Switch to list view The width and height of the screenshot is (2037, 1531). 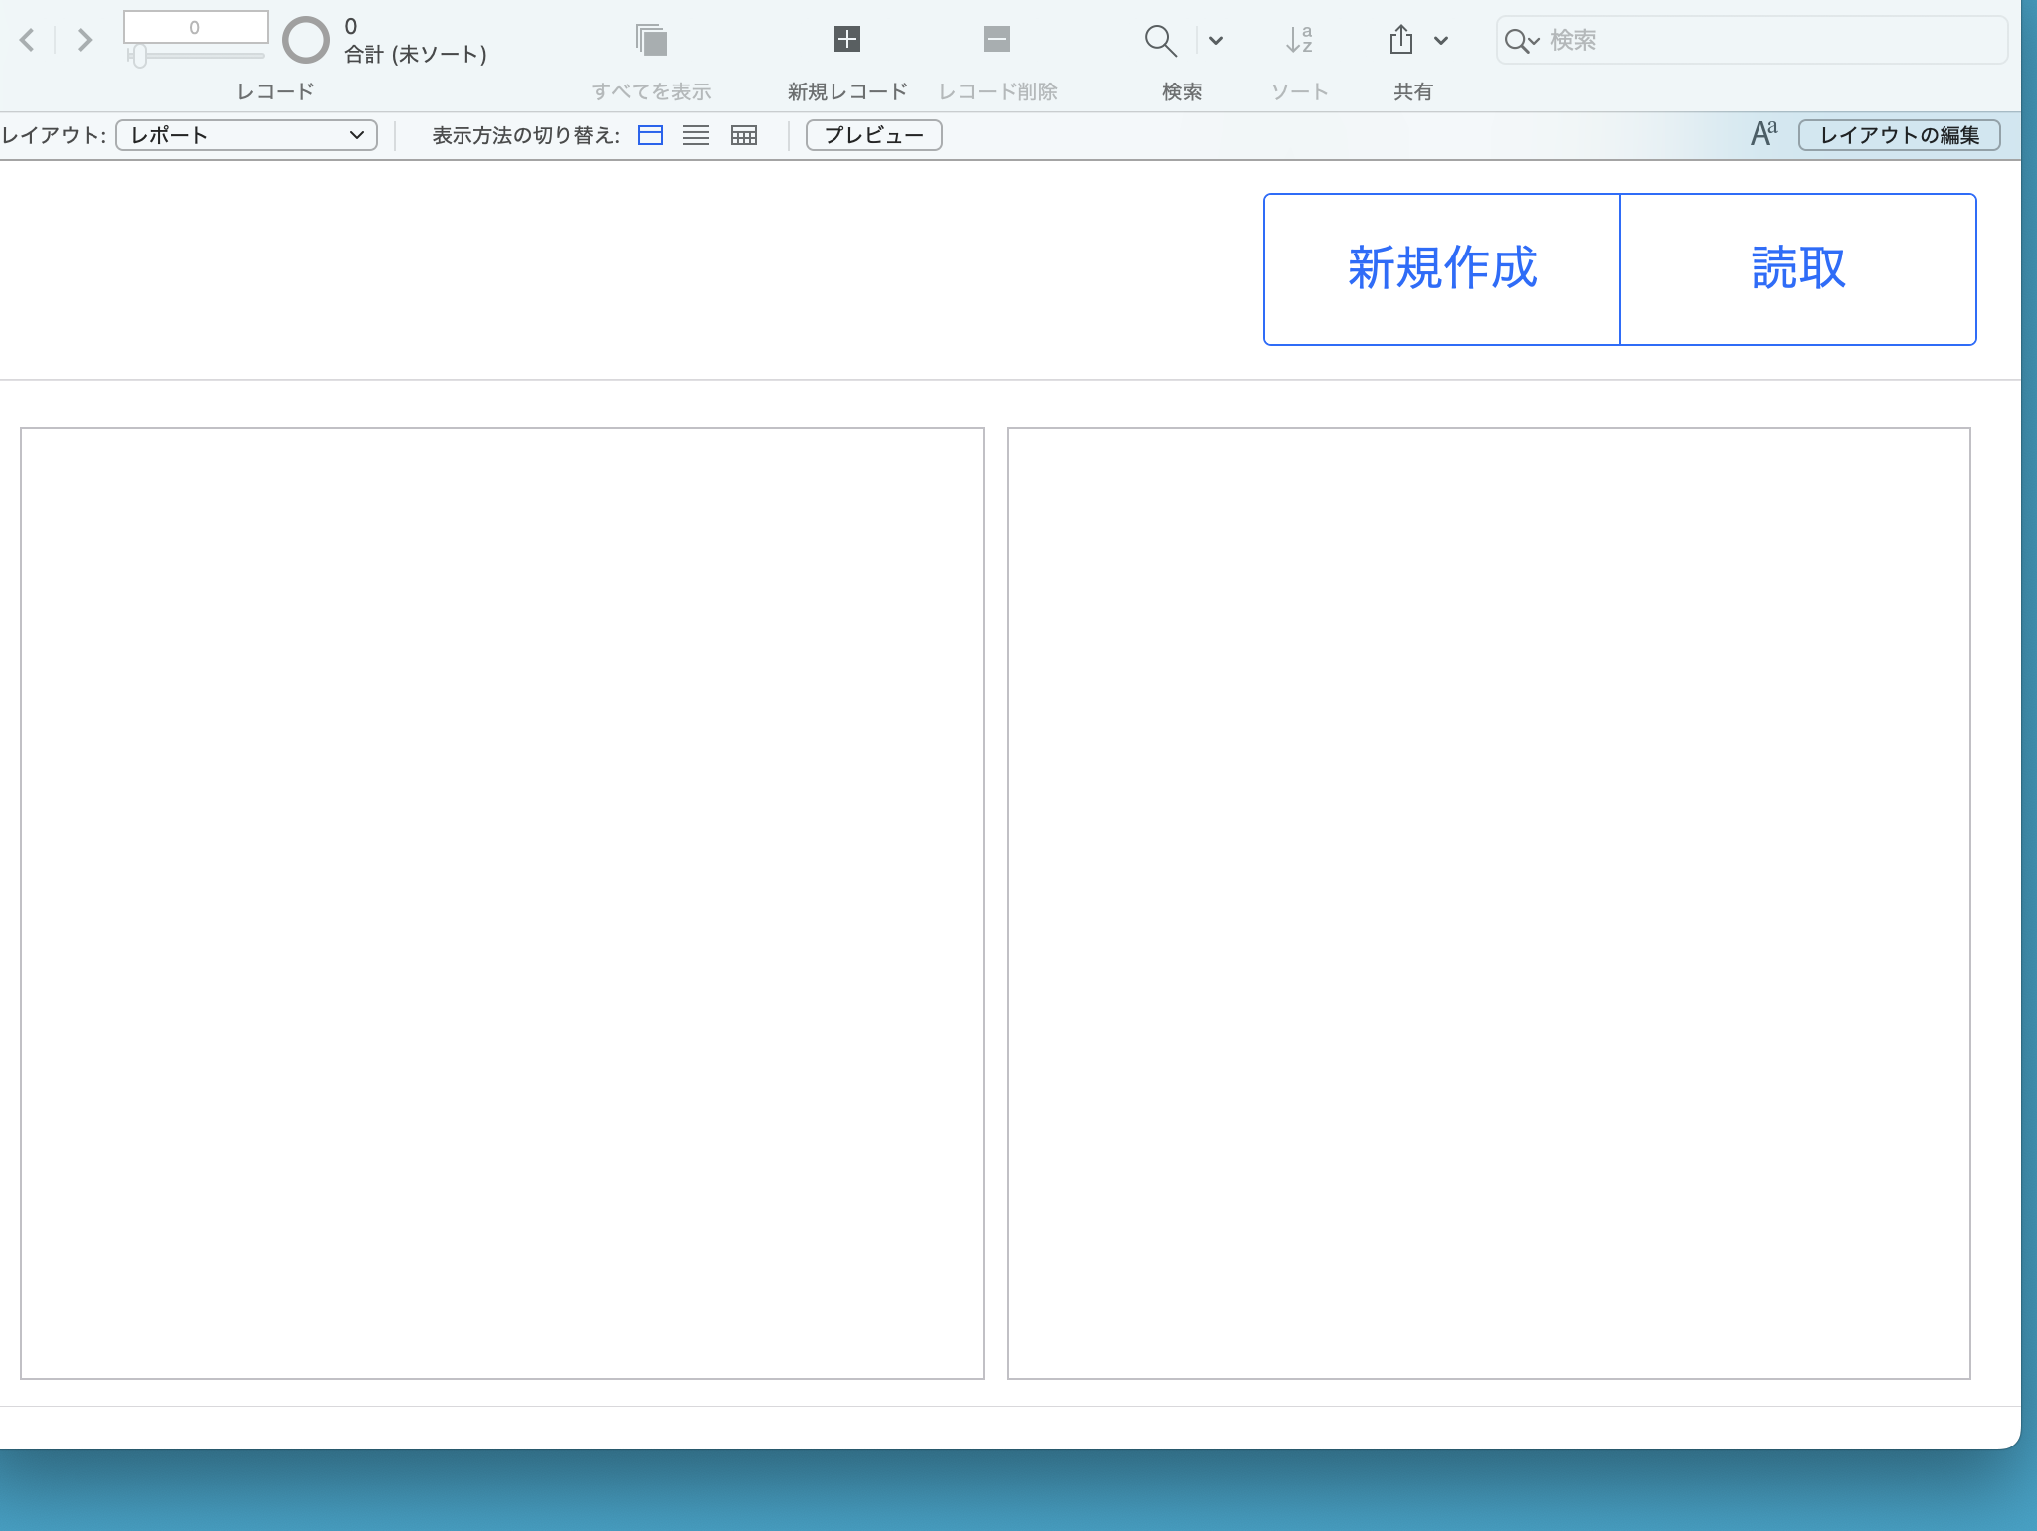(696, 135)
